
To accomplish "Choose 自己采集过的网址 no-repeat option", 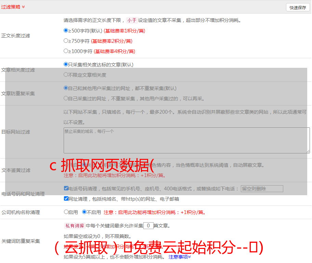I will 66,98.
